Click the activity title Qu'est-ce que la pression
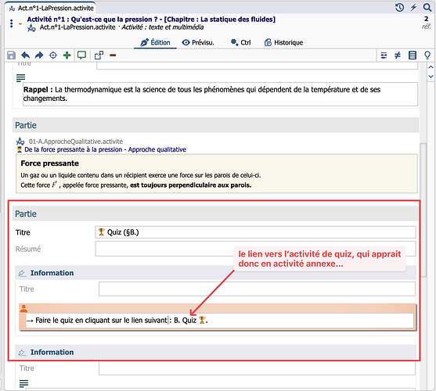436x391 pixels. 151,20
